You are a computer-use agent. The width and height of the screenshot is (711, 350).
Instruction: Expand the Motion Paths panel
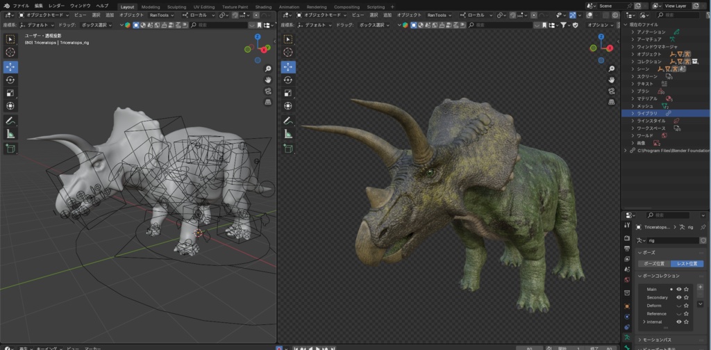pos(640,340)
